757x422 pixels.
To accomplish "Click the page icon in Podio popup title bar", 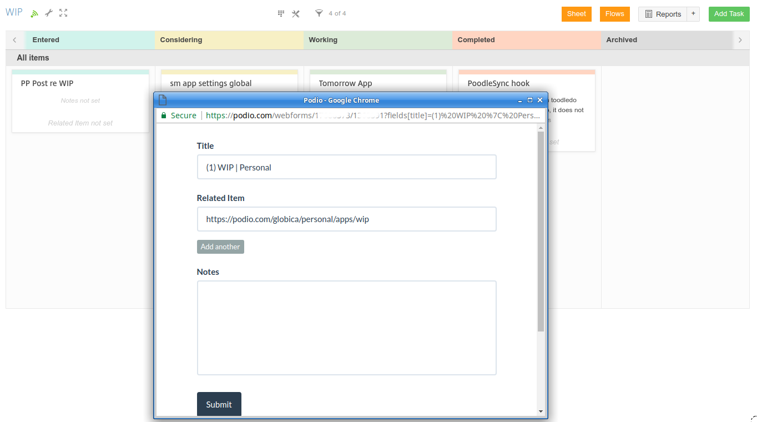I will coord(163,100).
